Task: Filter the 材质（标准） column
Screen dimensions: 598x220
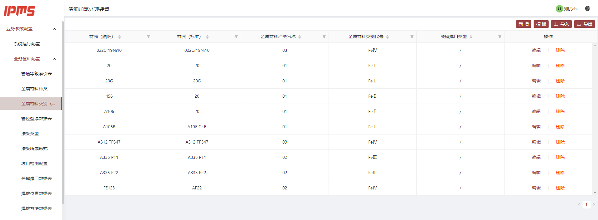Action: pos(236,37)
